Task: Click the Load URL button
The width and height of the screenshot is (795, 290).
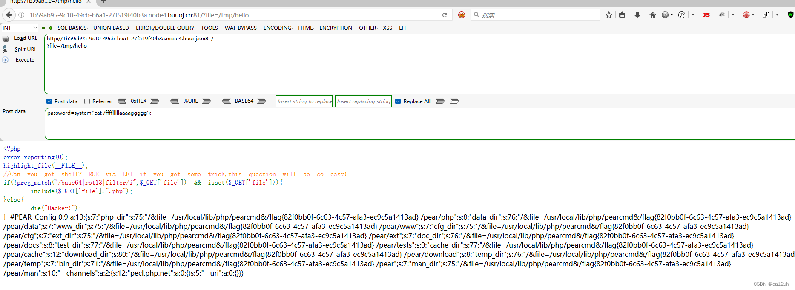Action: click(x=26, y=38)
